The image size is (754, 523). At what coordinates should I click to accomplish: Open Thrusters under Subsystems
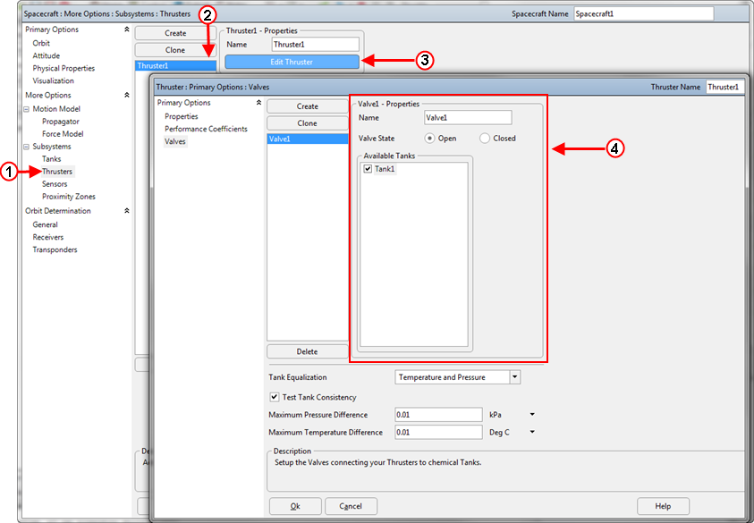point(57,172)
